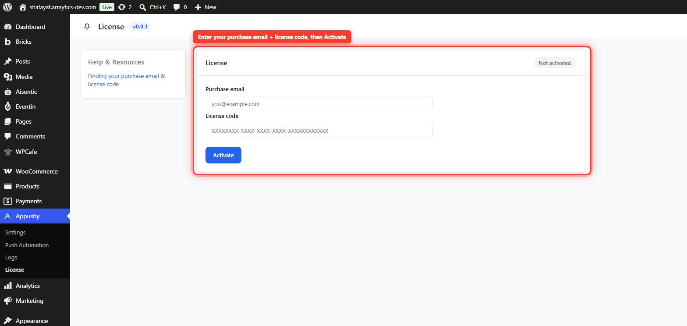687x326 pixels.
Task: Open the site home icon in admin bar
Action: [x=23, y=7]
